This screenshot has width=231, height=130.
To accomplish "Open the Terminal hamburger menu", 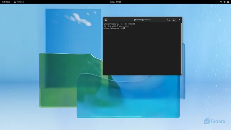I will (173, 20).
